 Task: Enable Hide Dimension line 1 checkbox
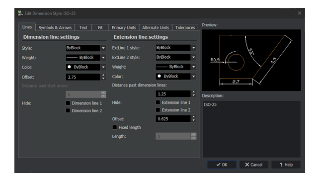tap(68, 103)
